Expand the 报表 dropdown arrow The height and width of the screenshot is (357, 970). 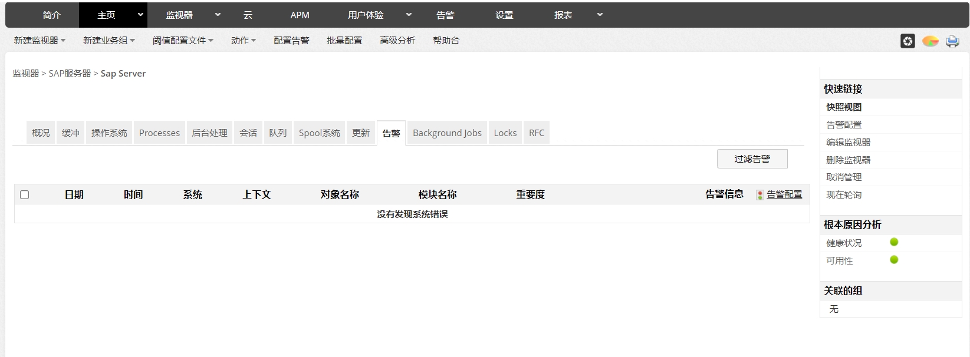tap(600, 15)
